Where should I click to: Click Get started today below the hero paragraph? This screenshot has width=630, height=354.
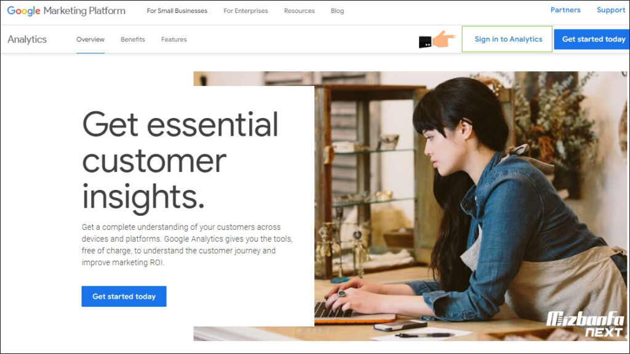[124, 296]
